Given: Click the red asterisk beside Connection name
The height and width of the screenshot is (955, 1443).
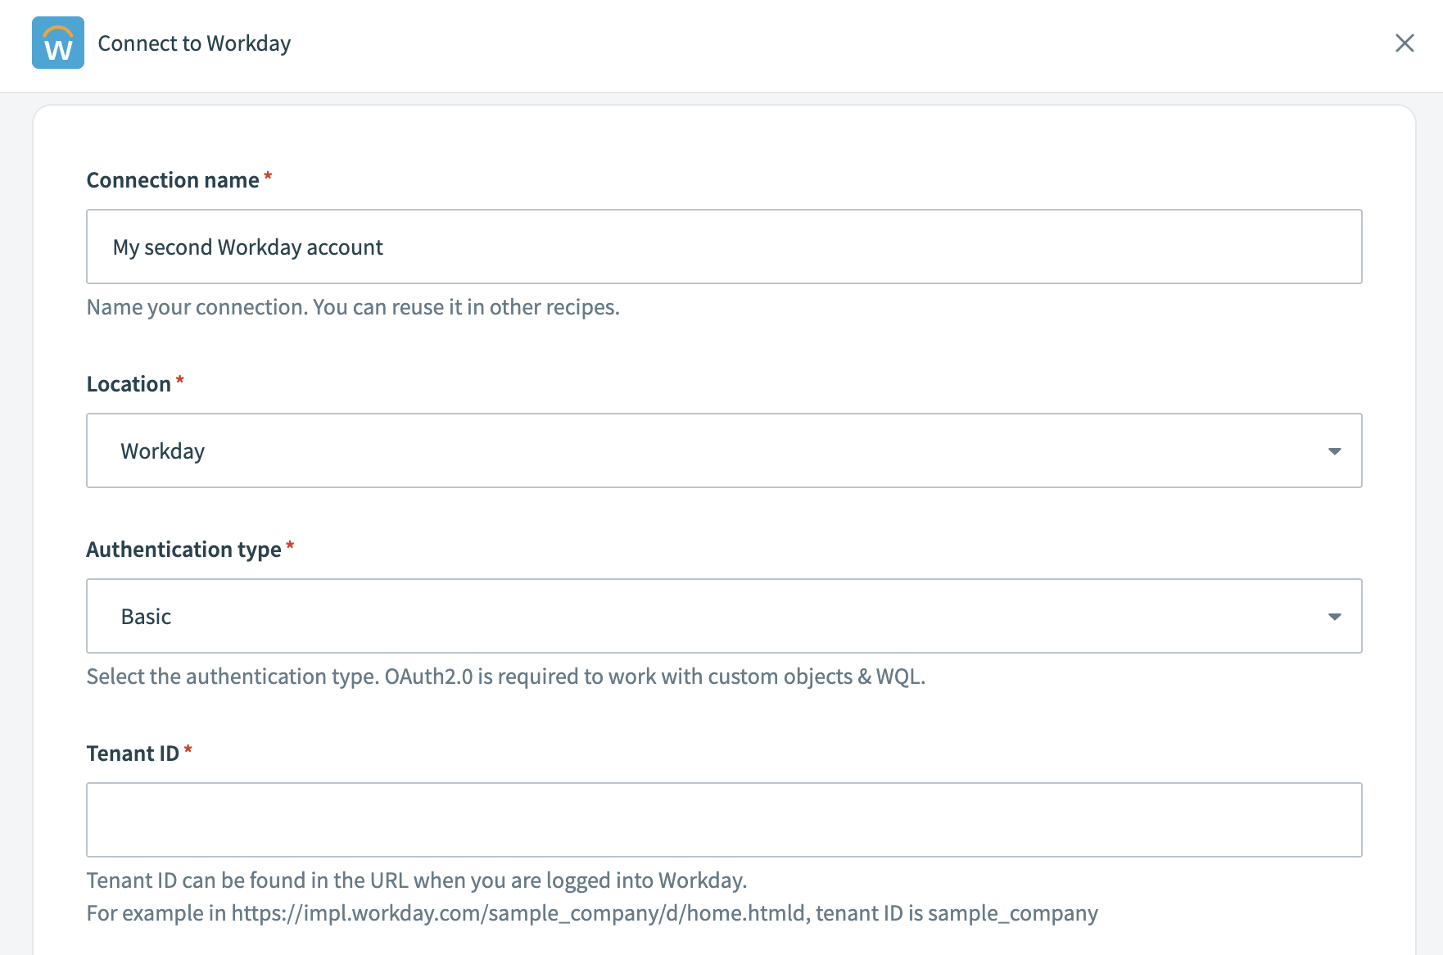Looking at the screenshot, I should [x=268, y=177].
